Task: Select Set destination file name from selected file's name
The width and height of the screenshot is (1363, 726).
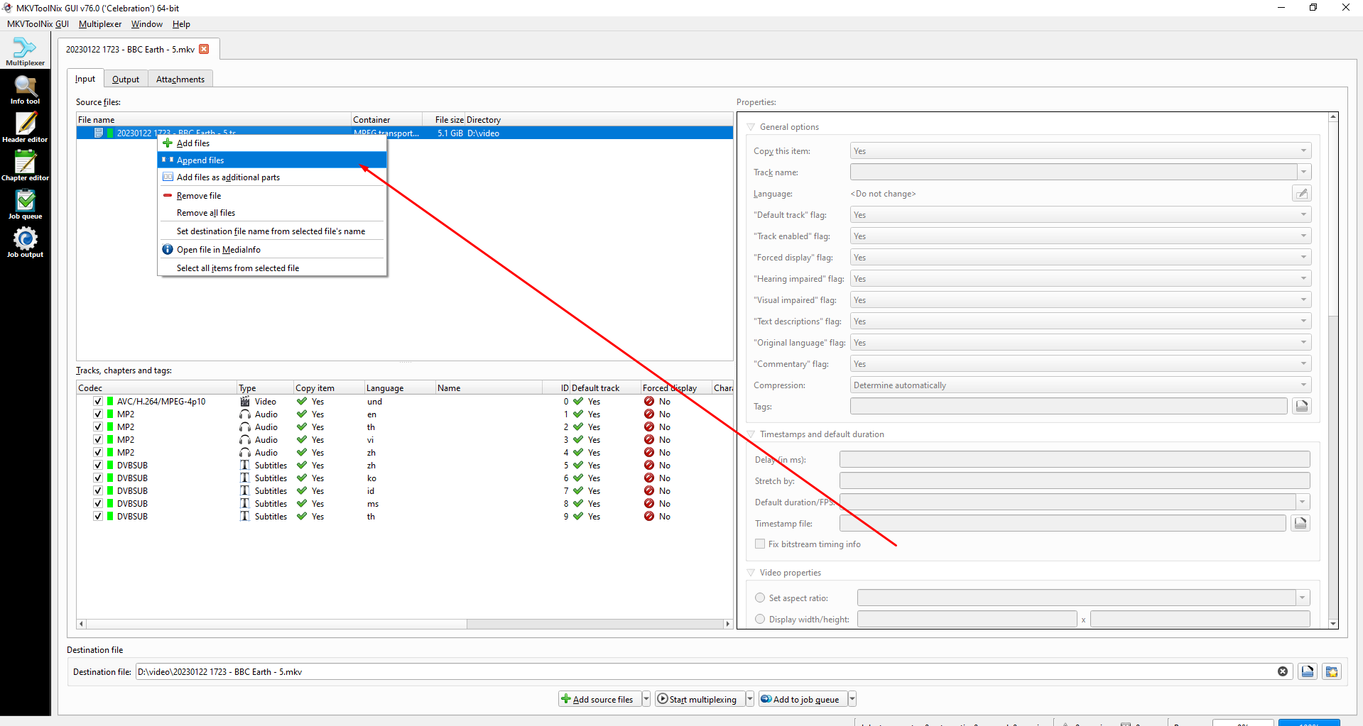Action: click(272, 231)
